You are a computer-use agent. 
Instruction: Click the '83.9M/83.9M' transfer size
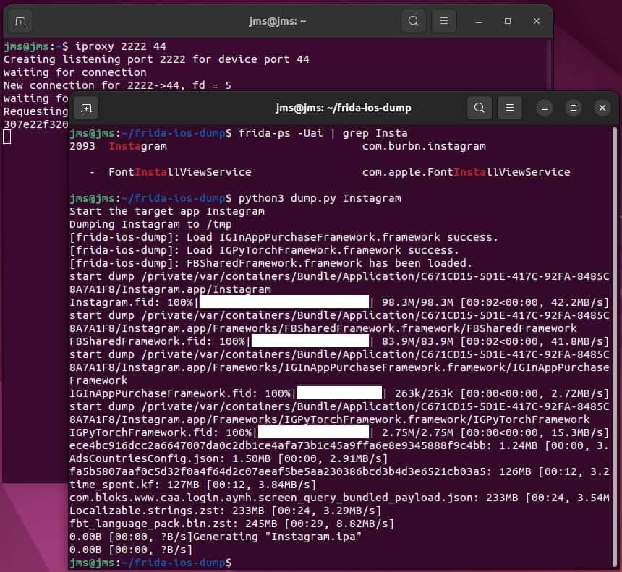click(x=417, y=341)
